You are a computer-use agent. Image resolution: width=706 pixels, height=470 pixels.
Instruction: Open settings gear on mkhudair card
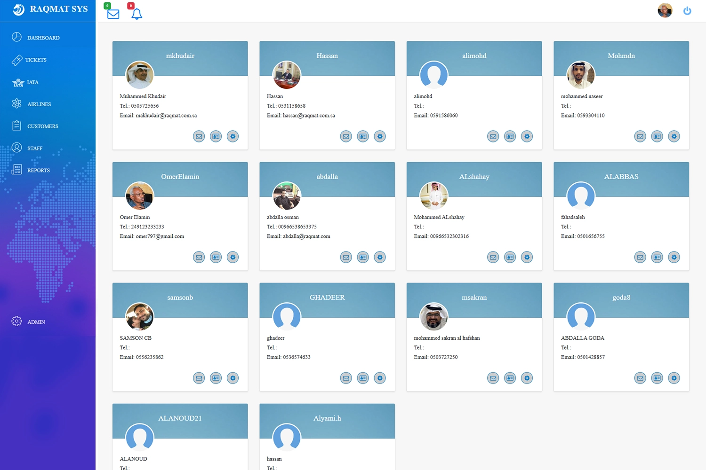(233, 136)
